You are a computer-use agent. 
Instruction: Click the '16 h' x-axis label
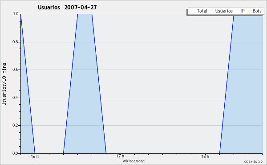35,157
